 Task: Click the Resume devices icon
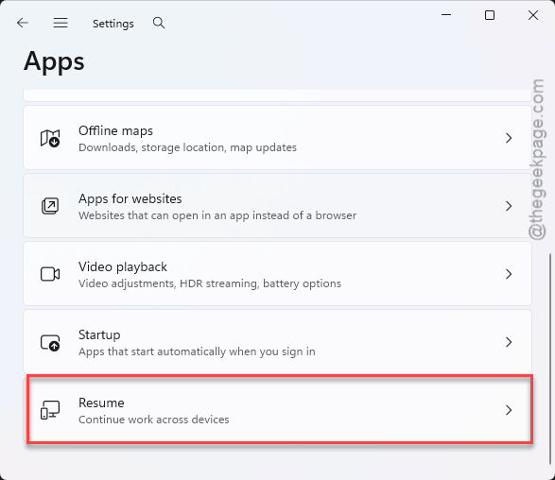pyautogui.click(x=50, y=410)
